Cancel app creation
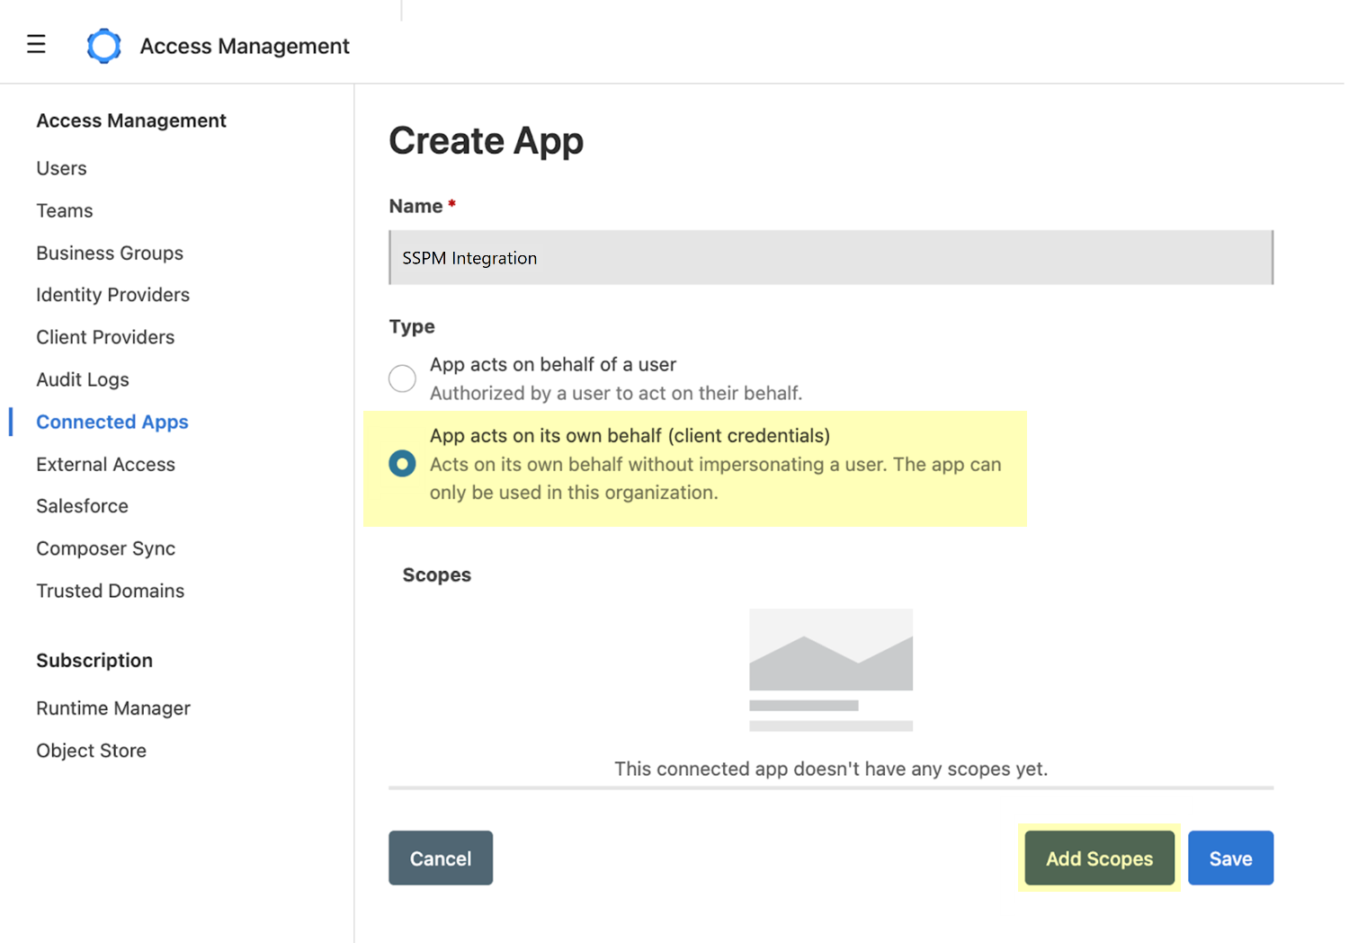This screenshot has height=943, width=1349. [x=440, y=858]
